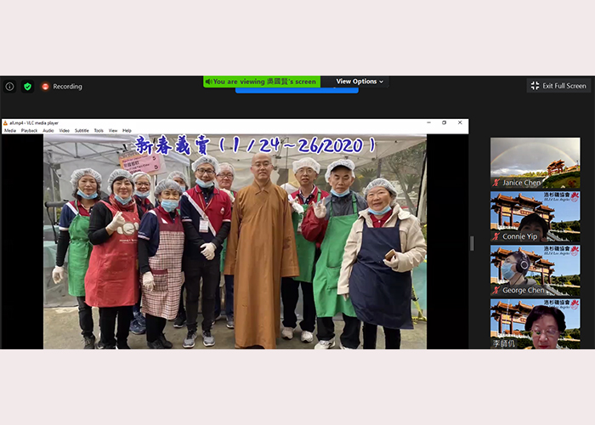Screen dimensions: 595x425
Task: Select Janice Chen's video thumbnail
Action: coord(535,163)
